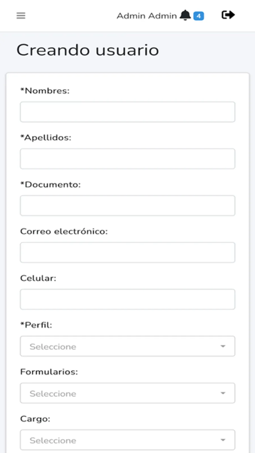Select the Correo electrónico input
Image resolution: width=255 pixels, height=453 pixels.
127,252
